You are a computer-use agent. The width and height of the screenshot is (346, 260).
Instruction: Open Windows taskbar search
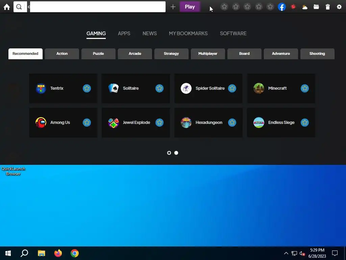coord(24,253)
